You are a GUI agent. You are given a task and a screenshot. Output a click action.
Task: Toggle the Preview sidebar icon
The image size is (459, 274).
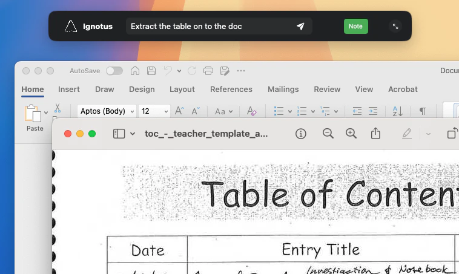click(x=119, y=134)
